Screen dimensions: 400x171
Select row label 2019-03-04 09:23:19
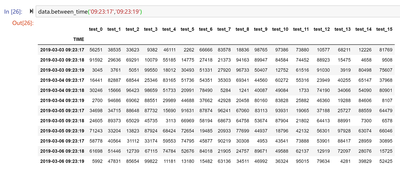tap(62, 100)
